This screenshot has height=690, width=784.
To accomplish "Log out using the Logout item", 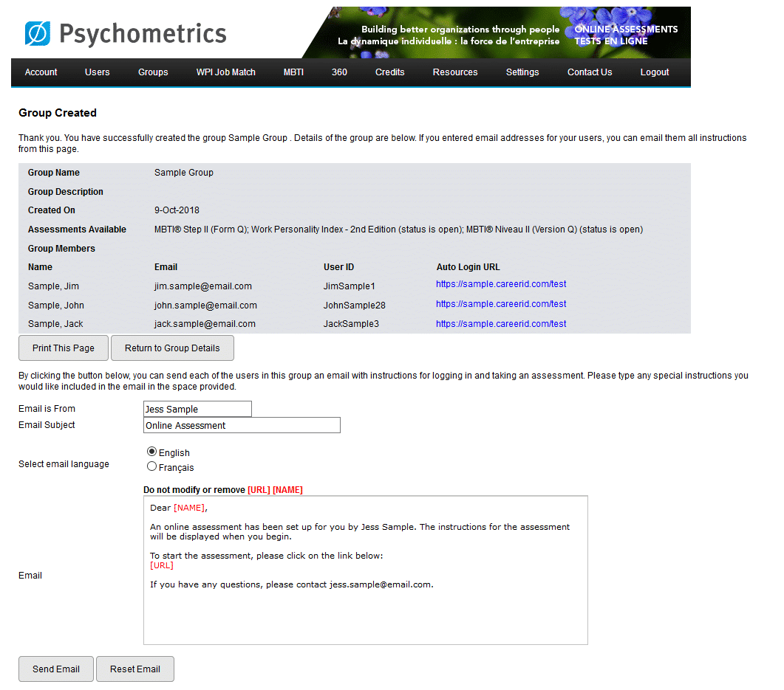I will [655, 72].
